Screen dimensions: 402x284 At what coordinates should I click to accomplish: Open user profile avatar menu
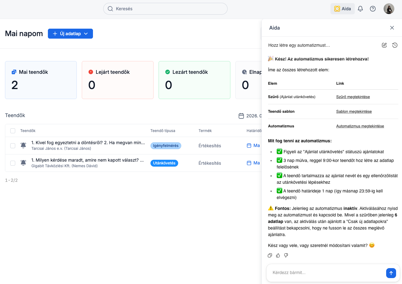click(x=389, y=9)
